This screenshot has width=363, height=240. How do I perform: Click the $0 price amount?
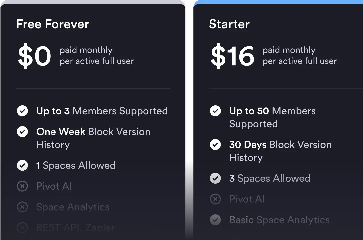click(x=34, y=56)
